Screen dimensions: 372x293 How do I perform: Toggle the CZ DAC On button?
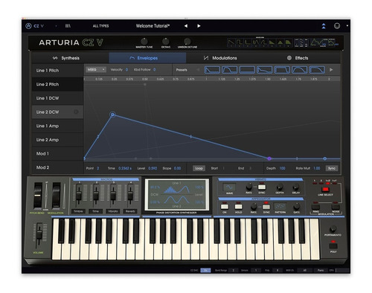[205, 270]
